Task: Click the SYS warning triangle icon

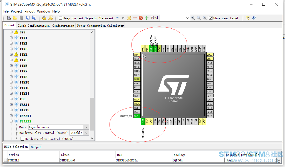Action: pyautogui.click(x=16, y=32)
